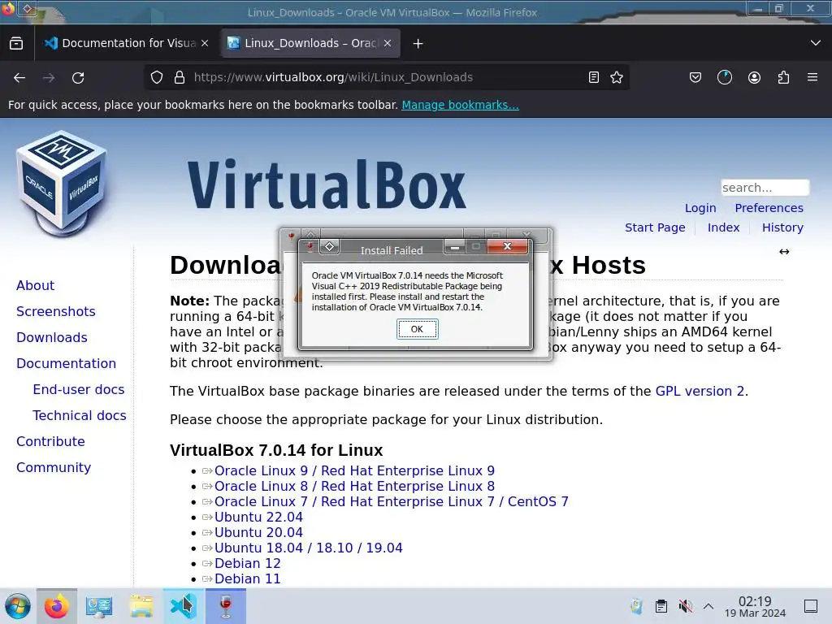Screen dimensions: 832x624
Task: Minimize the Install Failed dialog
Action: pos(455,247)
